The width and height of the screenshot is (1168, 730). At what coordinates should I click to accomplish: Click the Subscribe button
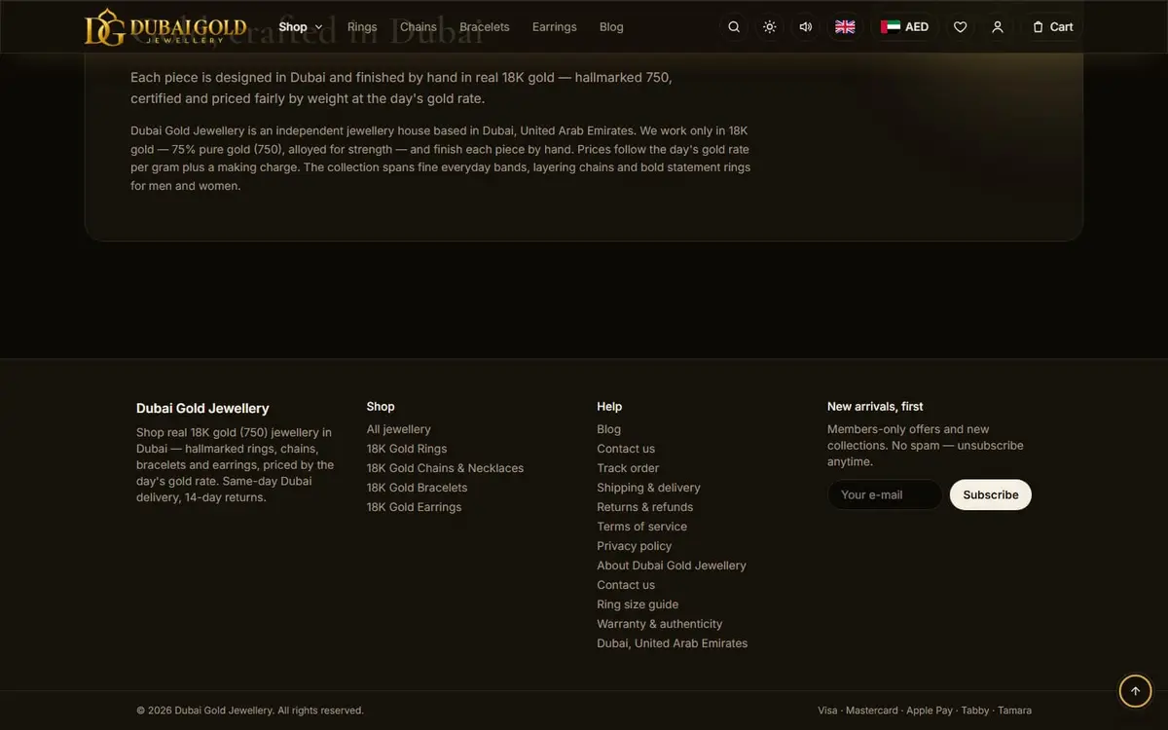(991, 494)
